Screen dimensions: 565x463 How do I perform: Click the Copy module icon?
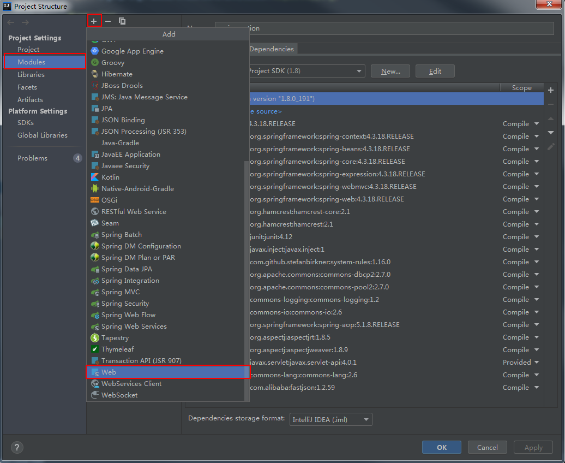pyautogui.click(x=122, y=21)
